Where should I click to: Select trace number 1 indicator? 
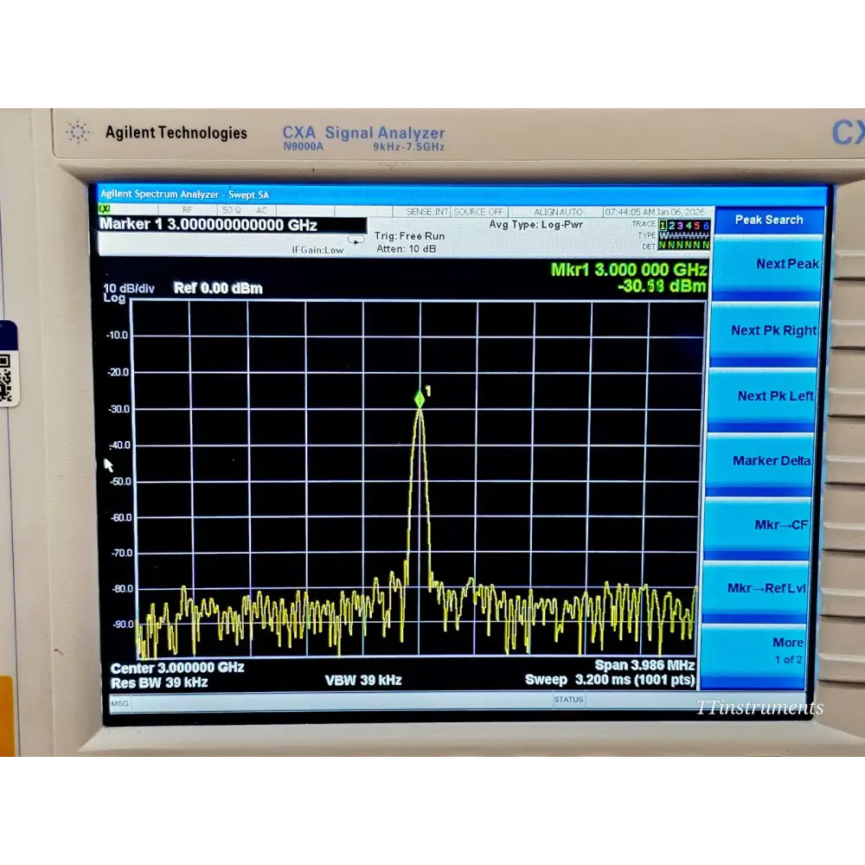pos(663,226)
